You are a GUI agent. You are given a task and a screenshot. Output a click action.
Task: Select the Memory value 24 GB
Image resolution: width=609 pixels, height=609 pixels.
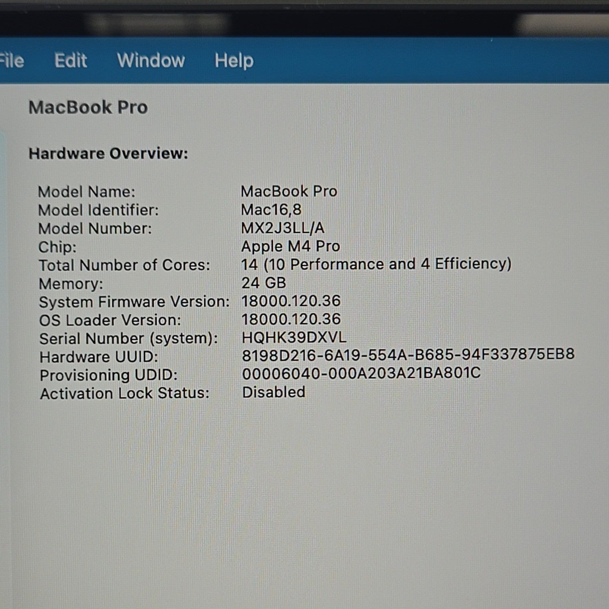(x=264, y=283)
